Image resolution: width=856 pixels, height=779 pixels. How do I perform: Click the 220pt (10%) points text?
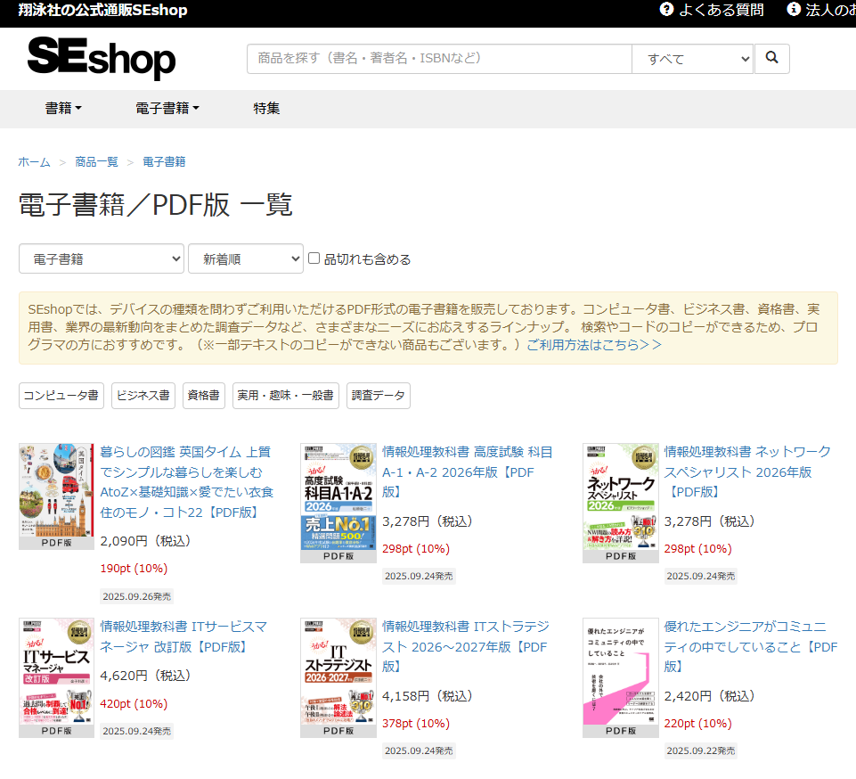(697, 723)
